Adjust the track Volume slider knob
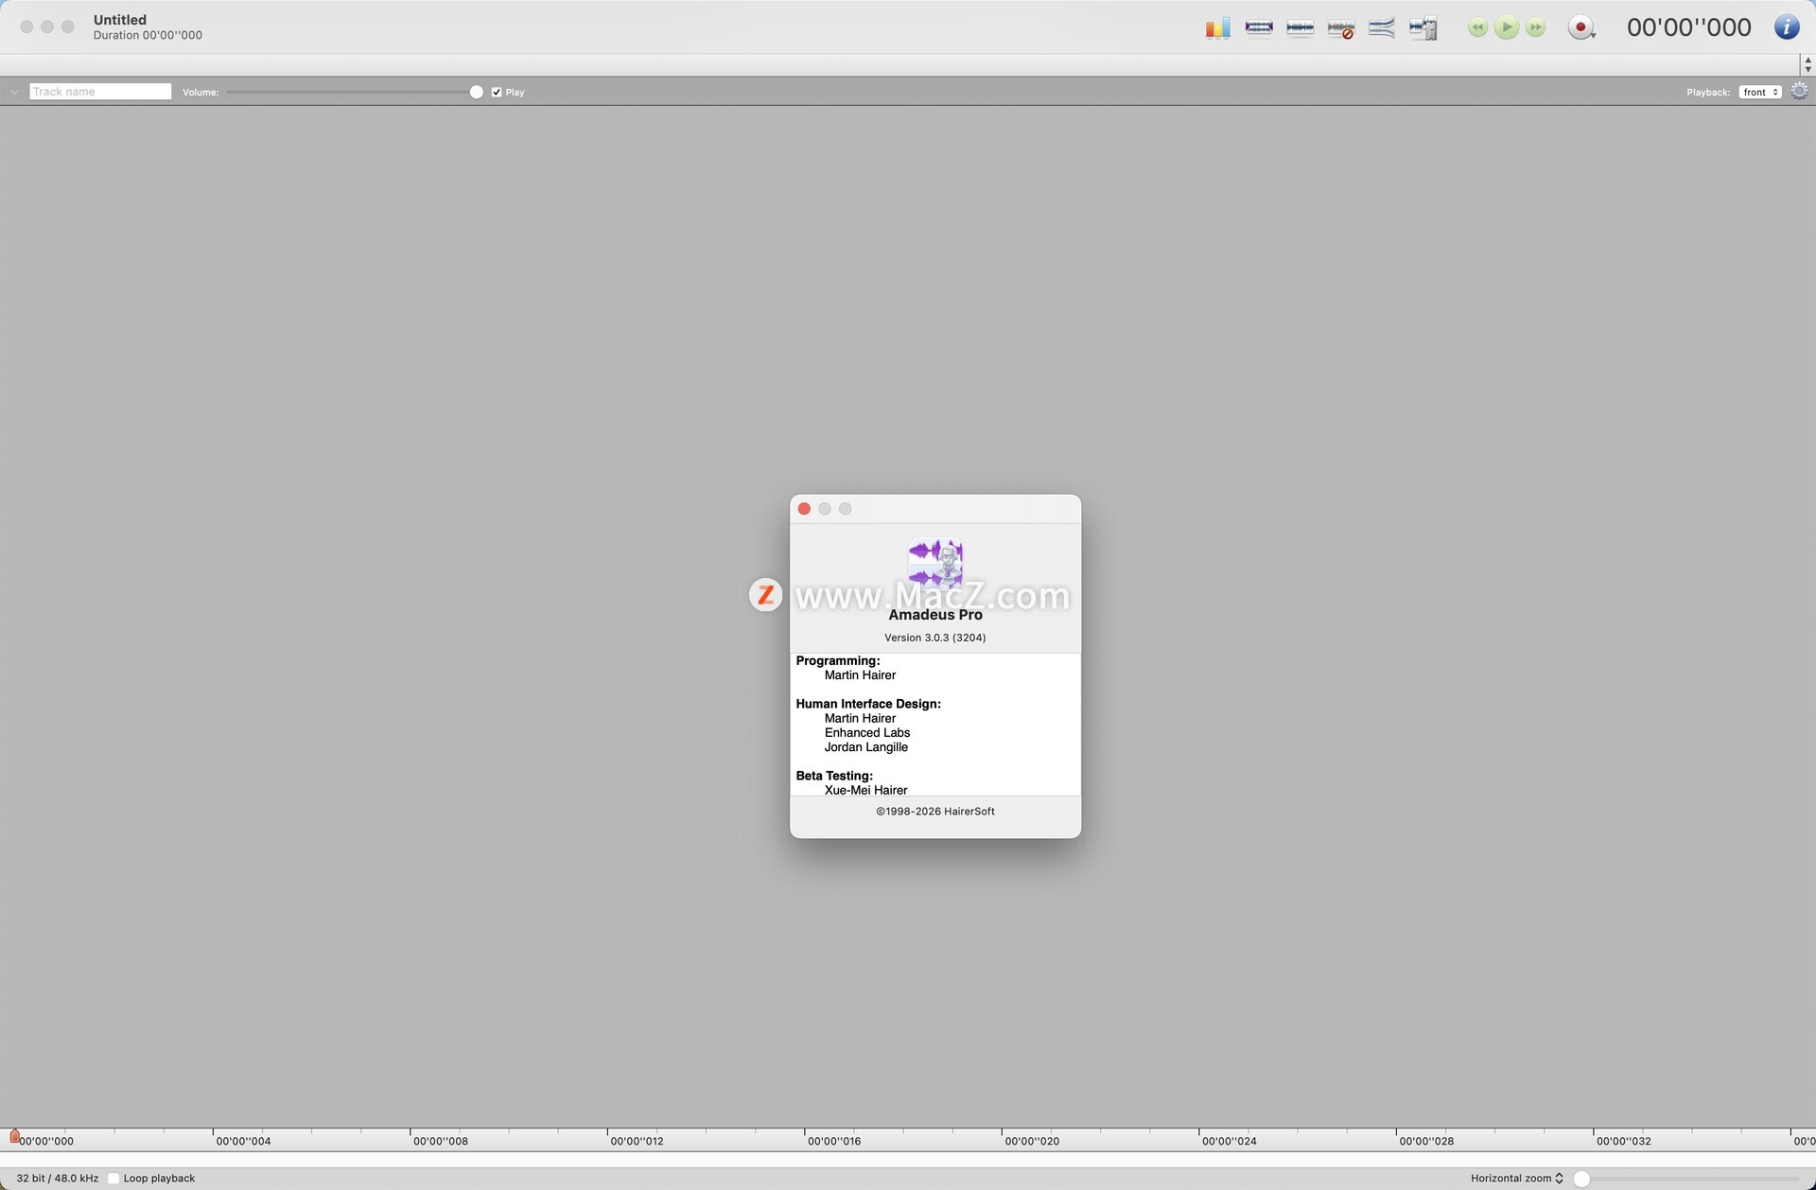The height and width of the screenshot is (1190, 1816). click(x=477, y=92)
